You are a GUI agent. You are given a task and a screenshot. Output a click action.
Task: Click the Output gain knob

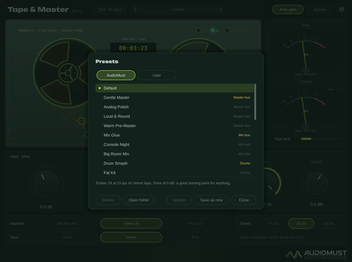pyautogui.click(x=316, y=183)
